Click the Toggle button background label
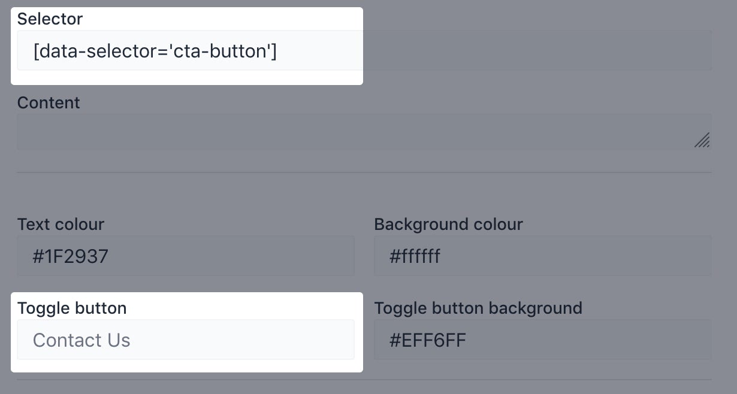The width and height of the screenshot is (737, 394). coord(478,308)
